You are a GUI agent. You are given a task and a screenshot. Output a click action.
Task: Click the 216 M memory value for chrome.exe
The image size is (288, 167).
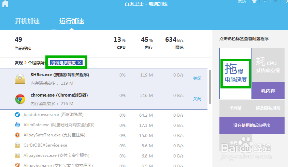point(147,96)
